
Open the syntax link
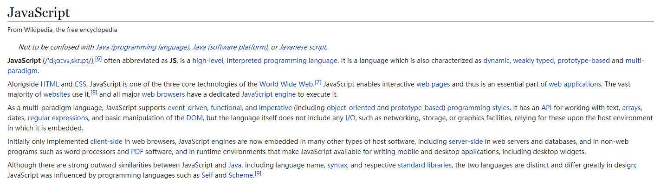(x=337, y=165)
